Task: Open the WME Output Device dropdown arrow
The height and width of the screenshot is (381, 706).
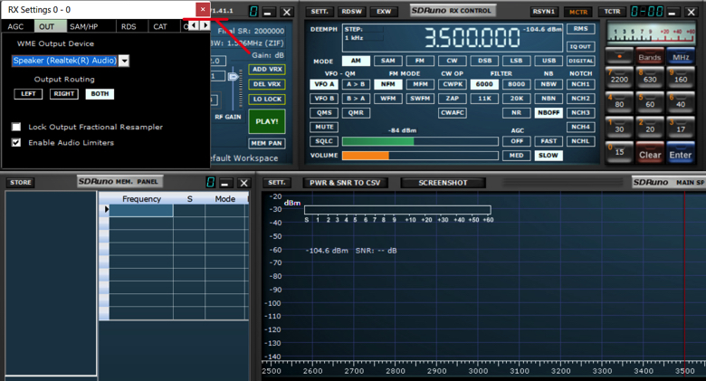Action: point(124,61)
